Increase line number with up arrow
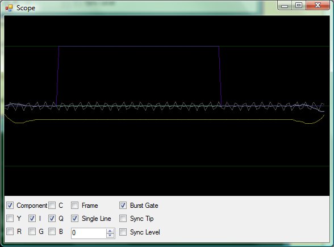The image size is (334, 247). coord(110,231)
